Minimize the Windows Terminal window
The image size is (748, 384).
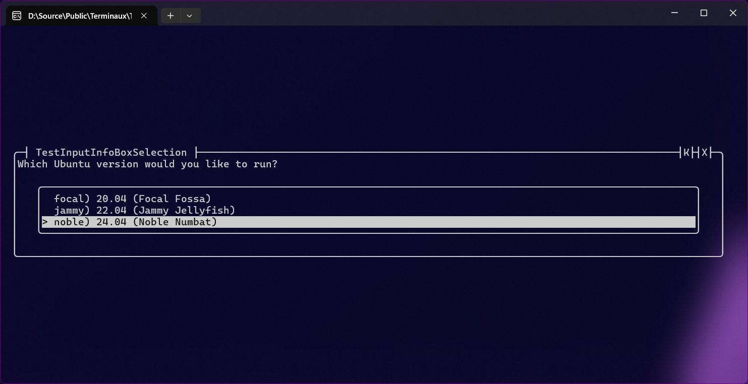coord(675,13)
